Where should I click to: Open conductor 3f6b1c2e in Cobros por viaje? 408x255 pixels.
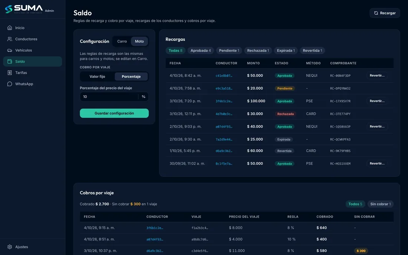click(x=155, y=228)
